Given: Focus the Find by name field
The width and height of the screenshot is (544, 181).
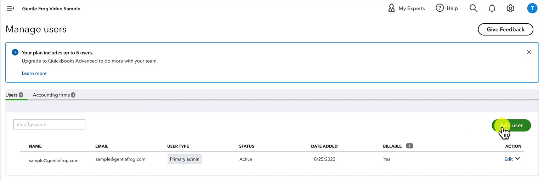Looking at the screenshot, I should point(49,124).
